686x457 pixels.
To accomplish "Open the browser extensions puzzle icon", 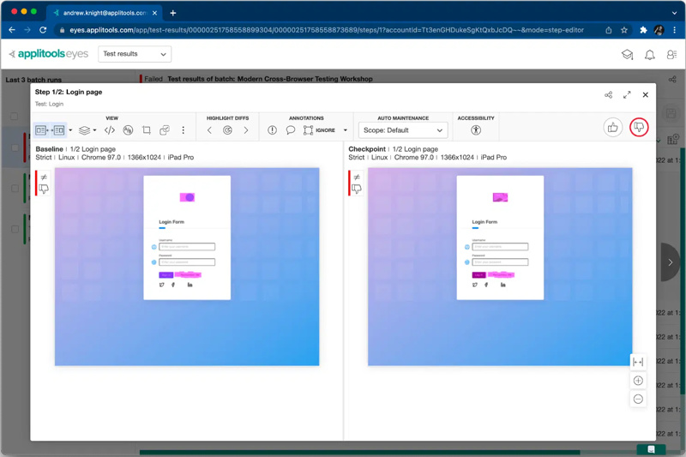I will [x=643, y=30].
